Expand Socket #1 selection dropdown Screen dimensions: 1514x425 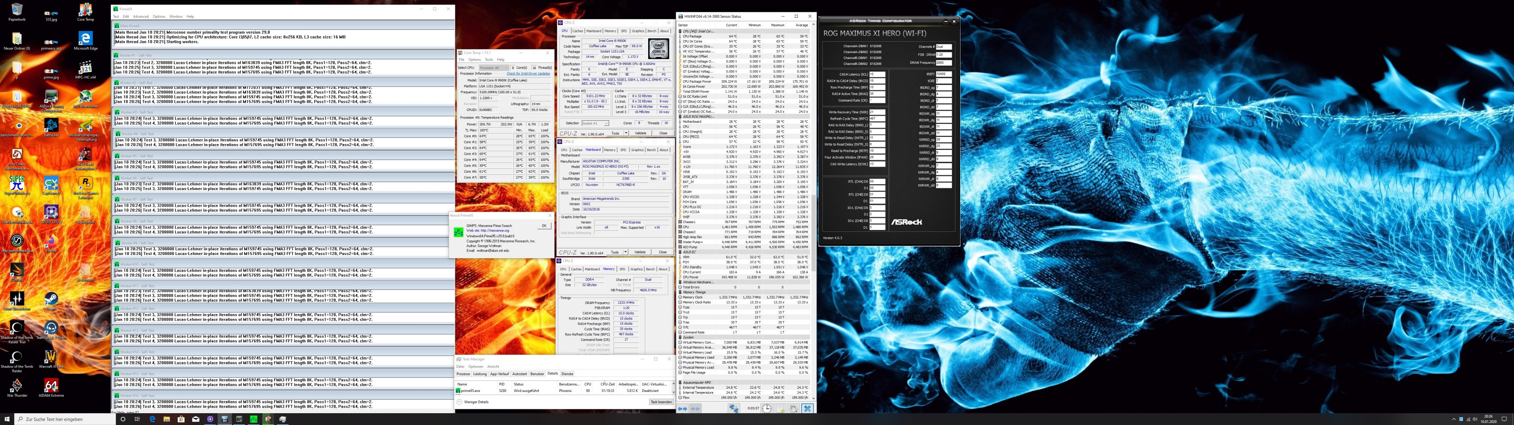click(595, 123)
